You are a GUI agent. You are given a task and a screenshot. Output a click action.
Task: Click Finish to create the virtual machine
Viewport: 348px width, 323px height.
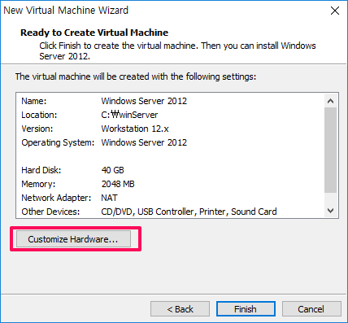(x=246, y=309)
